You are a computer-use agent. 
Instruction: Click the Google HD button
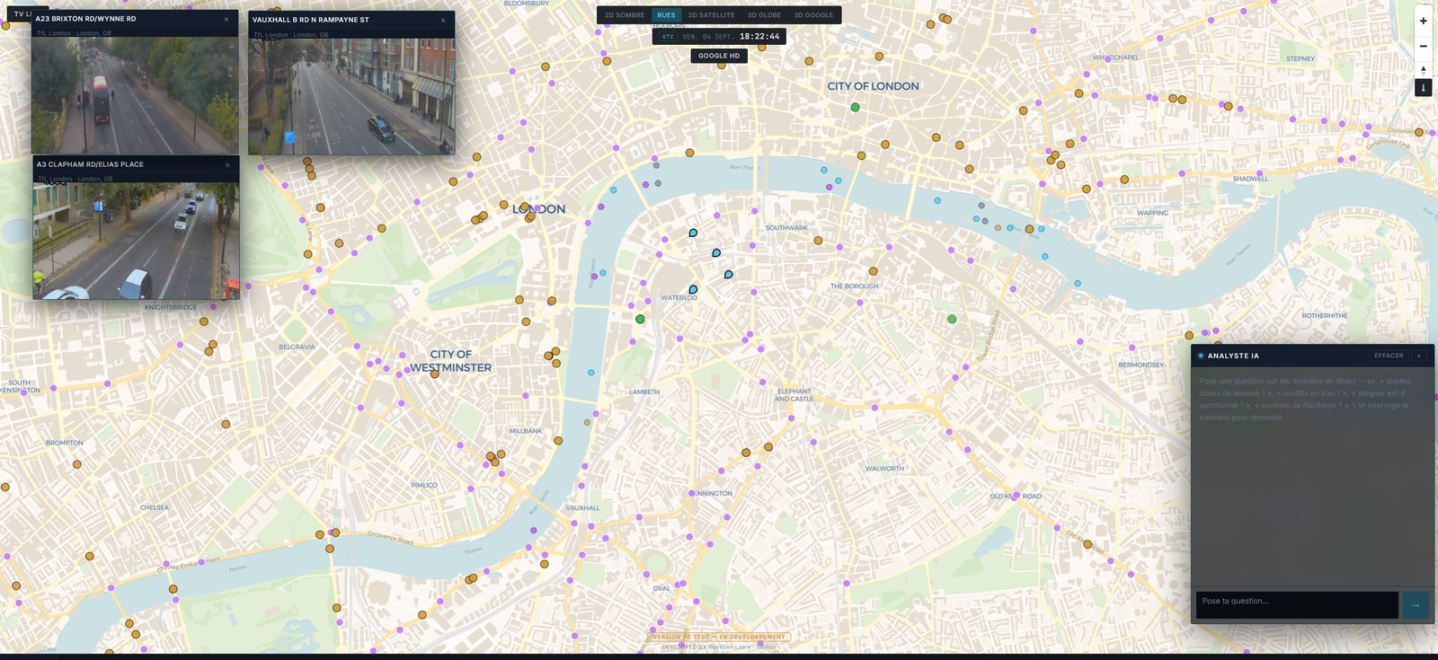coord(719,56)
